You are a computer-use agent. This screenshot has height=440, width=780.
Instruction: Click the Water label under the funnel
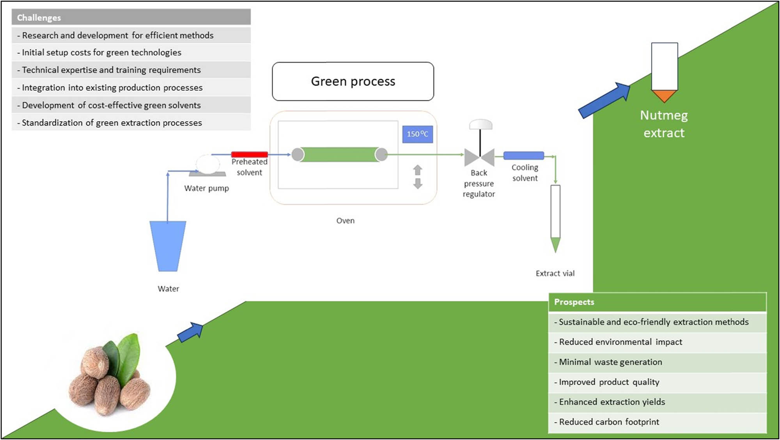coord(168,289)
